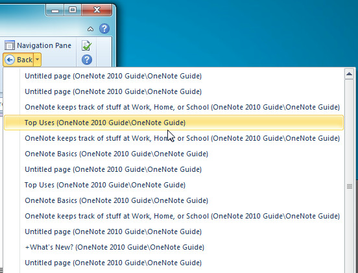Toggle the Navigation Pane

point(38,45)
